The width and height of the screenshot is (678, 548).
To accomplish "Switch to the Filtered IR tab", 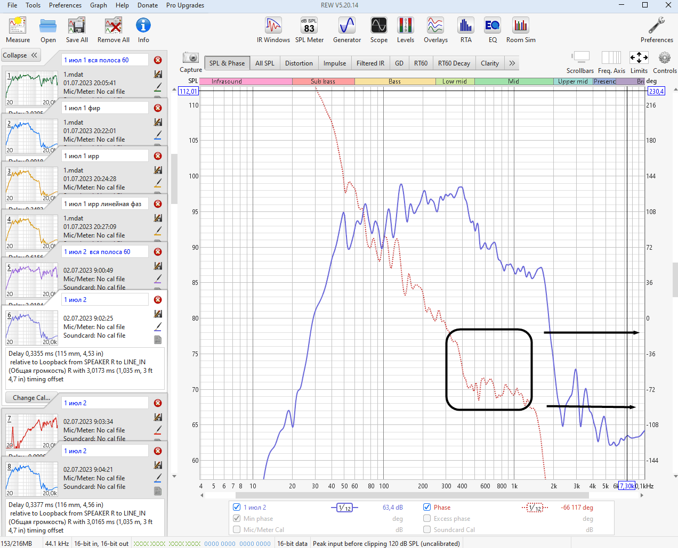I will tap(370, 63).
